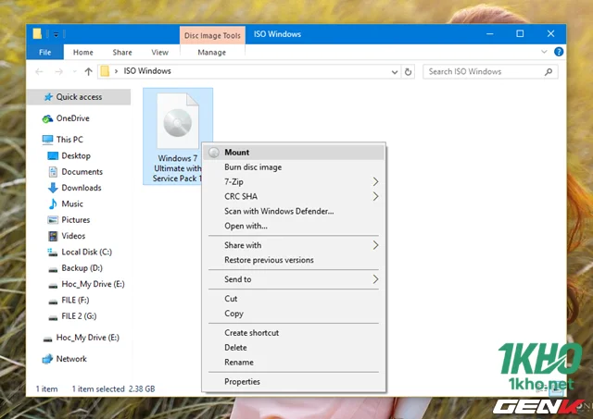This screenshot has width=593, height=419.
Task: Click the Network icon in sidebar
Action: click(x=47, y=359)
